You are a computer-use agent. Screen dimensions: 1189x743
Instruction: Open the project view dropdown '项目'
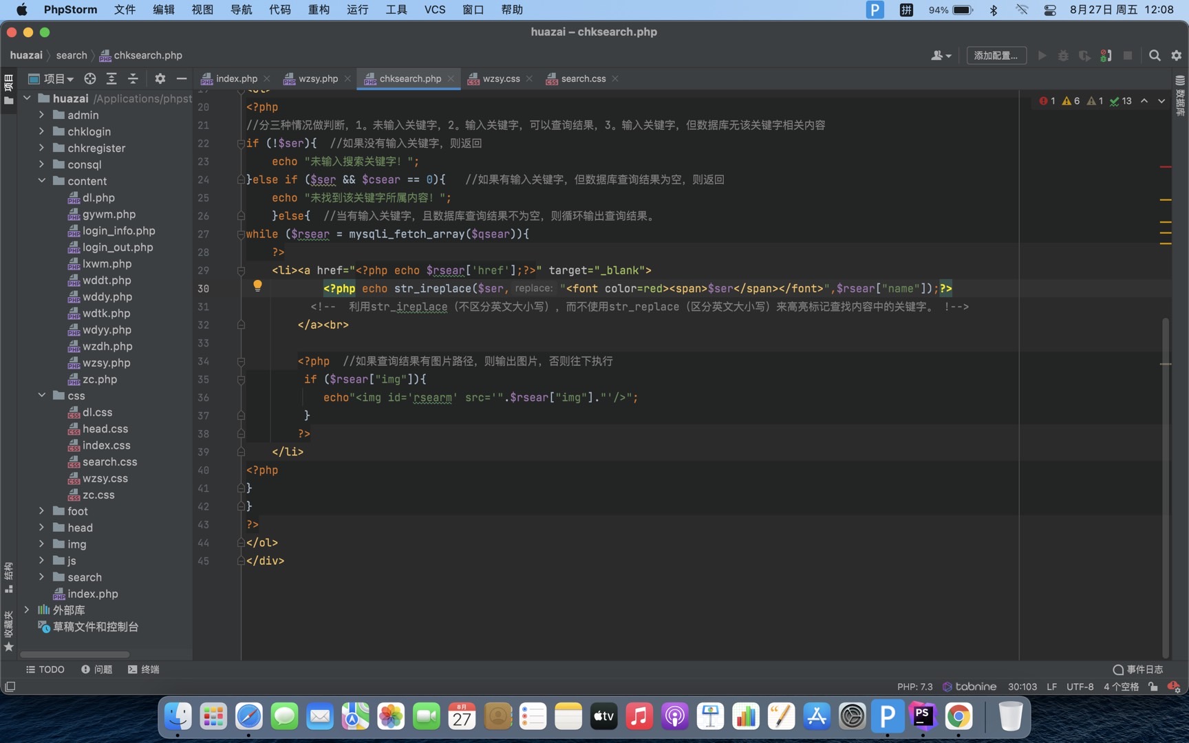click(x=51, y=78)
